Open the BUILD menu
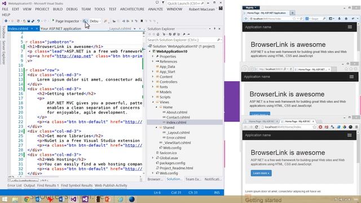The height and width of the screenshot is (203, 361). point(58,9)
